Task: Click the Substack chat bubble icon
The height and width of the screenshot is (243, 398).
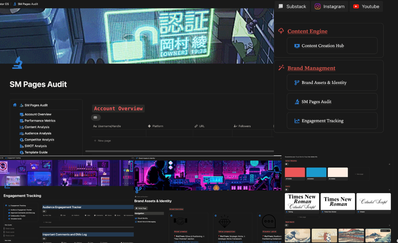Action: [x=281, y=6]
